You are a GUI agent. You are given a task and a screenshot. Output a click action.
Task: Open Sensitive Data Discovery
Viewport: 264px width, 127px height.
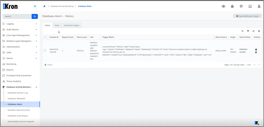click(19, 110)
